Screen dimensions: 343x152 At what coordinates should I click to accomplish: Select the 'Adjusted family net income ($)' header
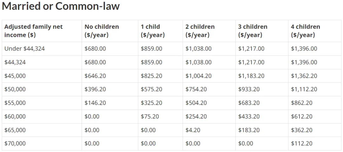click(33, 31)
